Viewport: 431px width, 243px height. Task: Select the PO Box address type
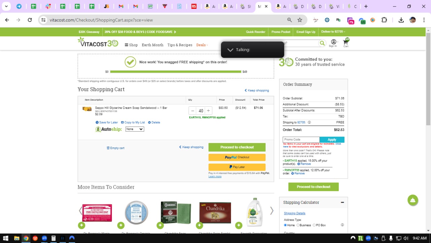314,225
